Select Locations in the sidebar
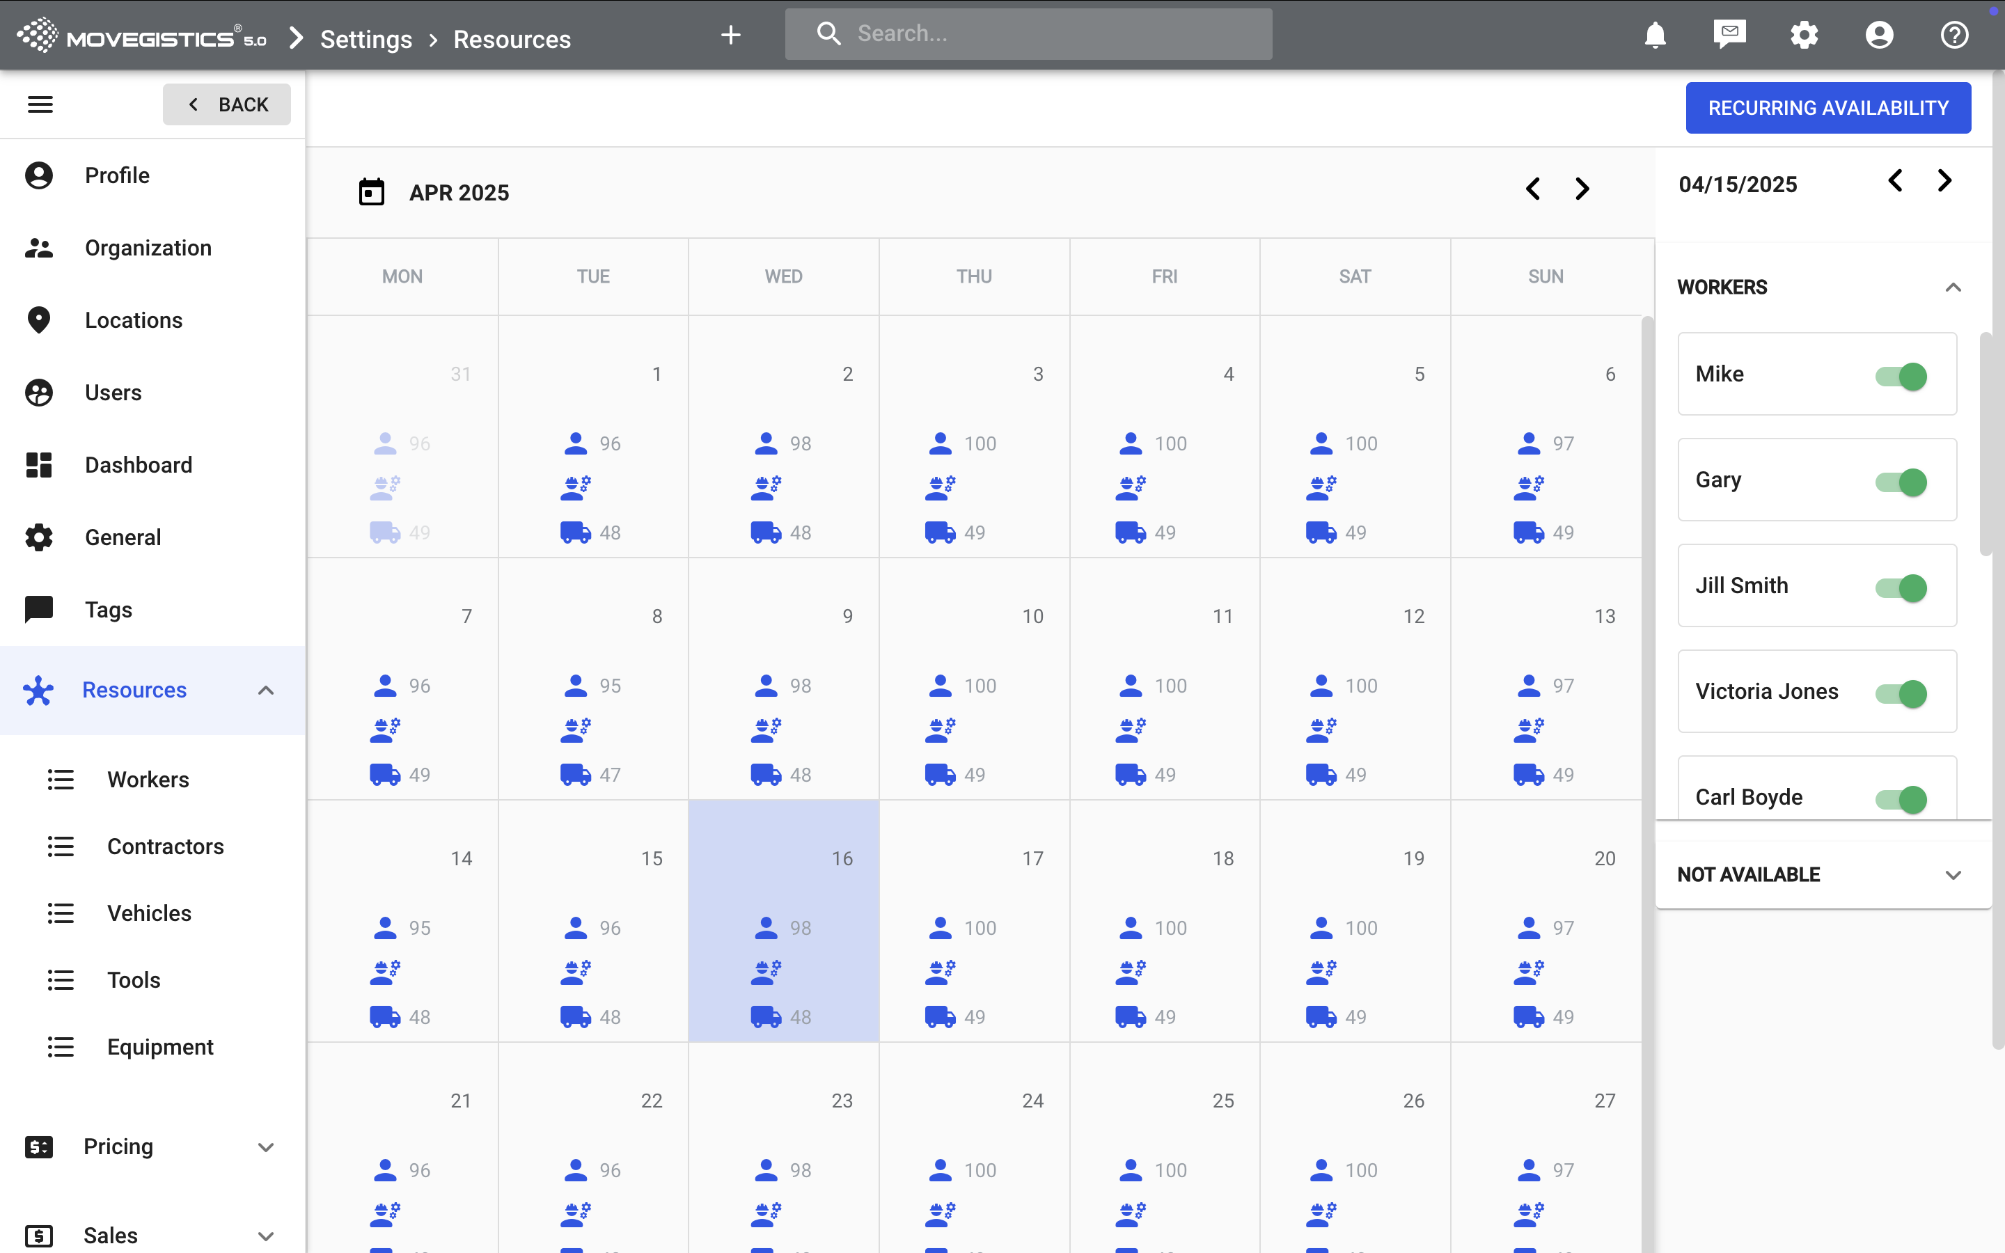Image resolution: width=2005 pixels, height=1253 pixels. [x=134, y=320]
